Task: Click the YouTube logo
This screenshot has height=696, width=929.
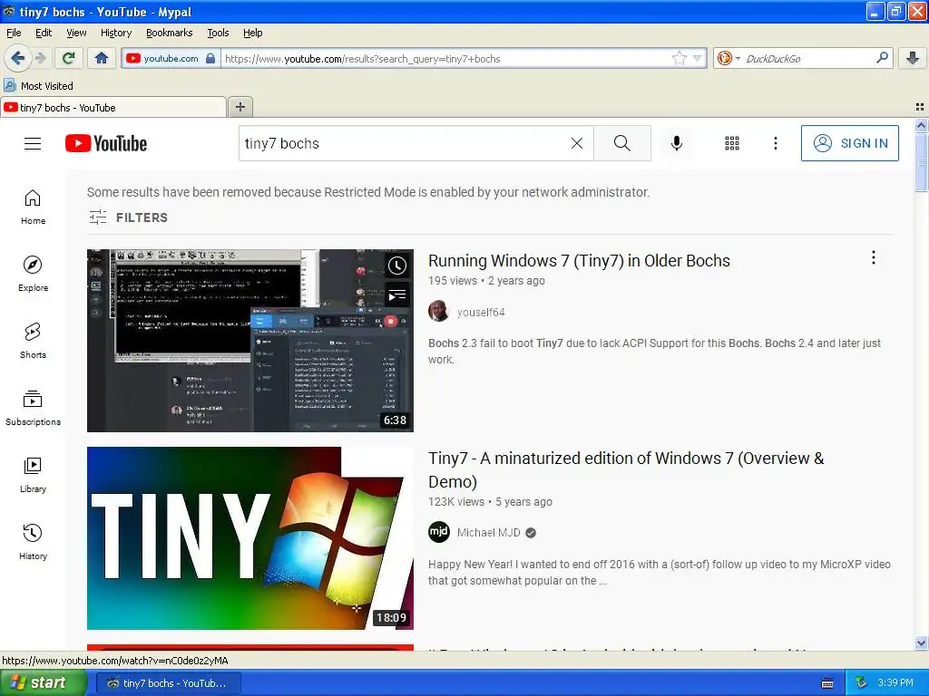Action: (106, 143)
